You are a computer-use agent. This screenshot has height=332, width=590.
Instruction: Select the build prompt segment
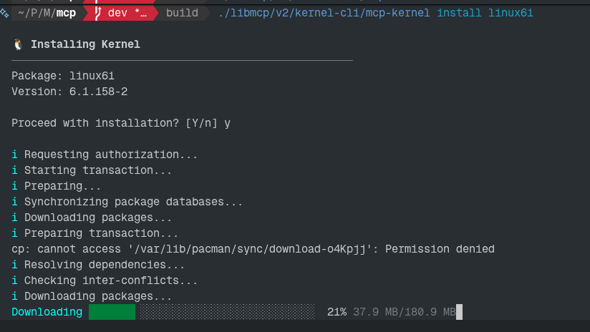pos(182,13)
